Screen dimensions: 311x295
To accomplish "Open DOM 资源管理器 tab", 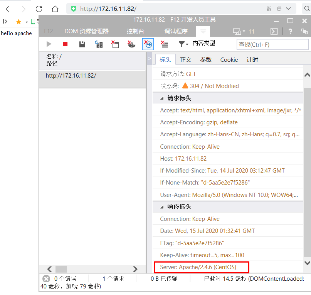I will pos(86,31).
